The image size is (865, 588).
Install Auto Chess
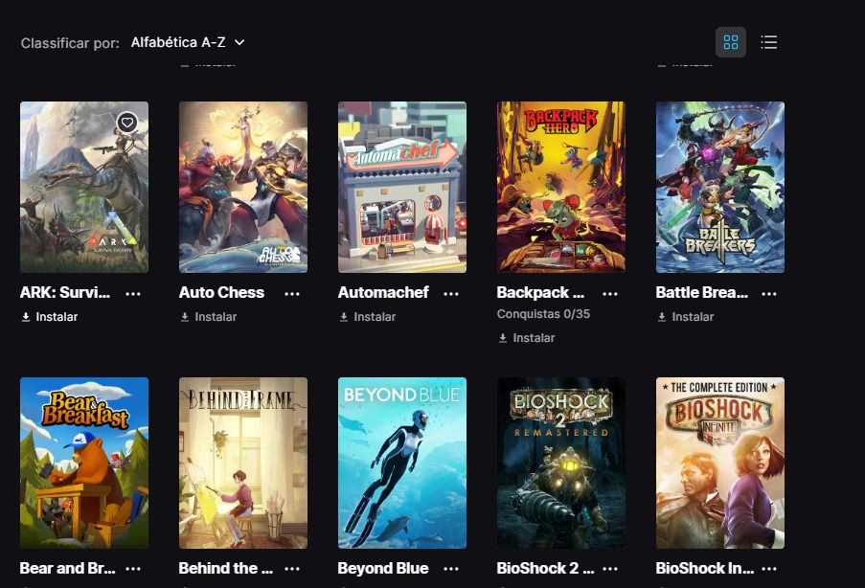coord(209,317)
